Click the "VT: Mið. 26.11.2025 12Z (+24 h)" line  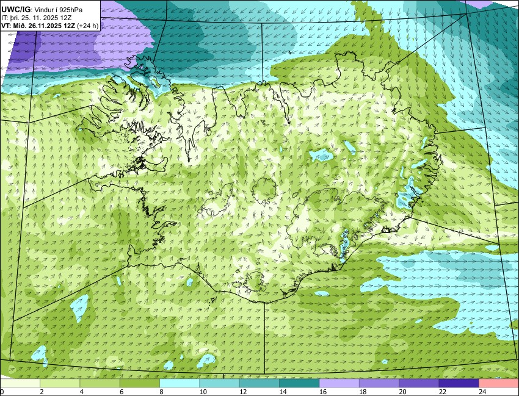[50, 26]
